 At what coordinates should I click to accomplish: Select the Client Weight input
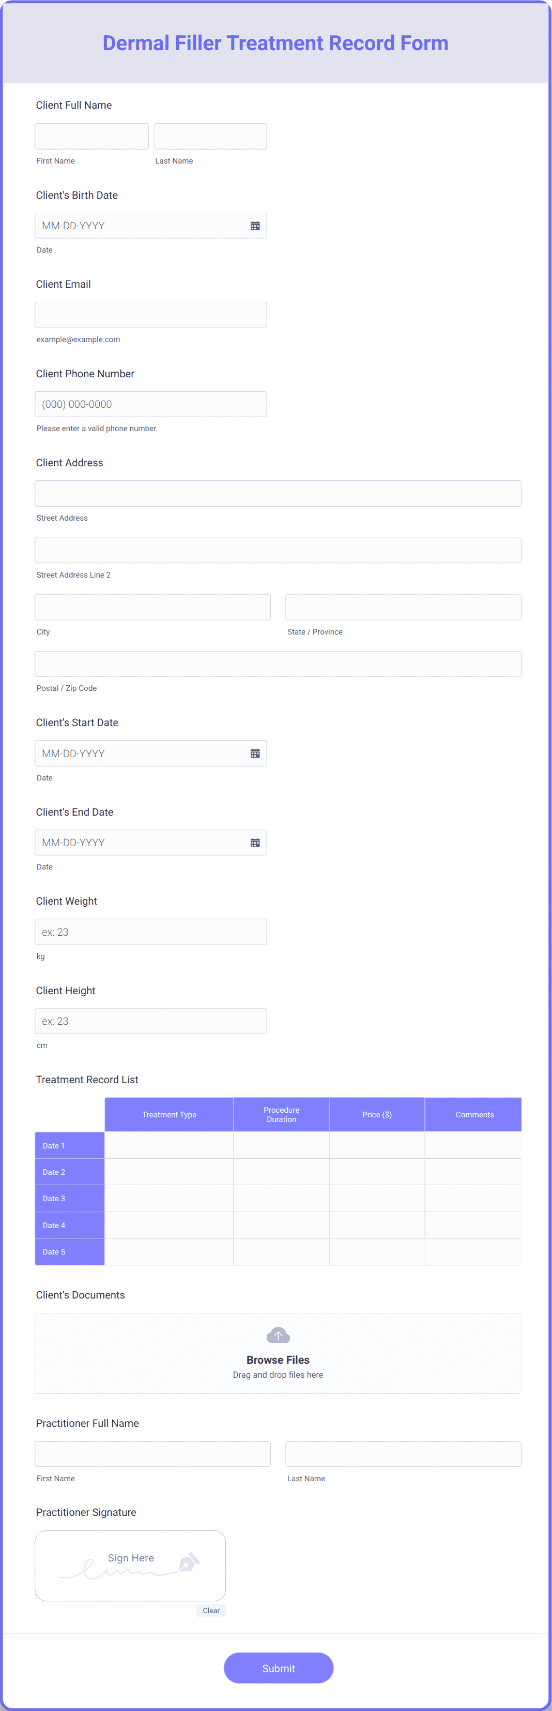tap(150, 931)
